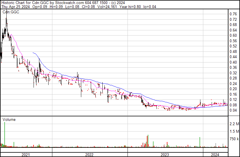Click the 1.5 M volume axis label

tap(234, 132)
